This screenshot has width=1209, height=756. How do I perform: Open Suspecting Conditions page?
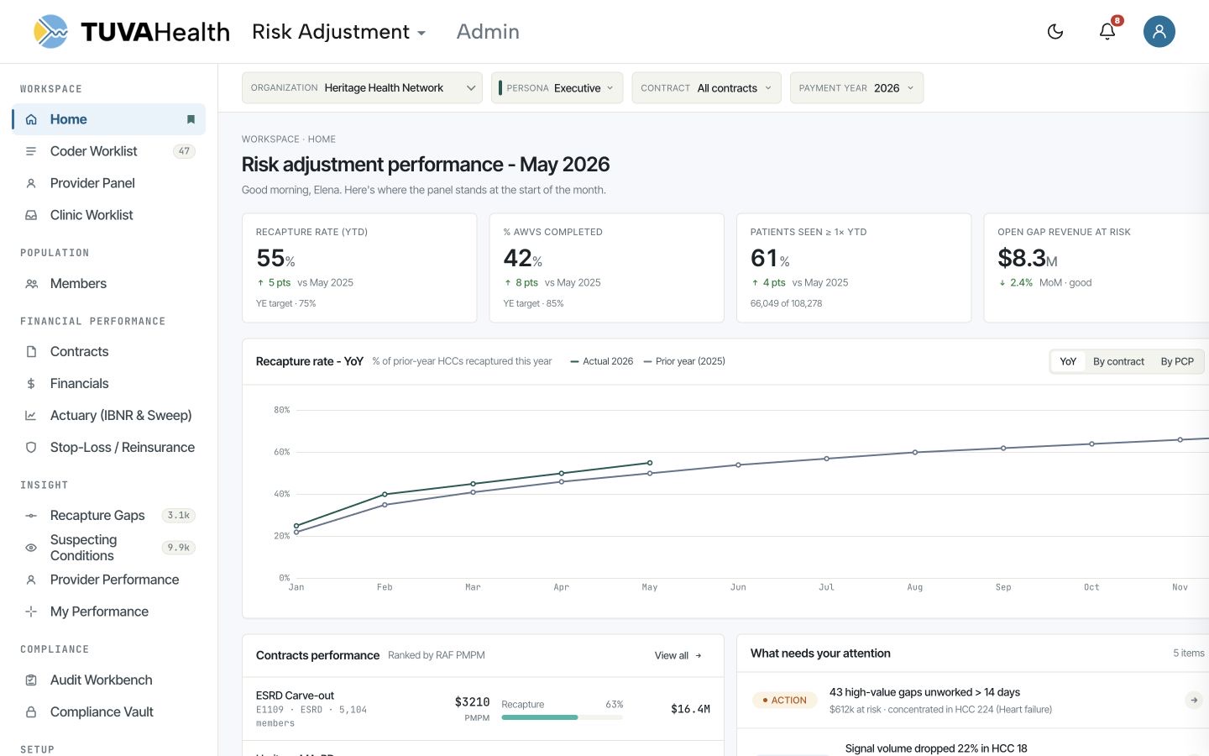109,548
